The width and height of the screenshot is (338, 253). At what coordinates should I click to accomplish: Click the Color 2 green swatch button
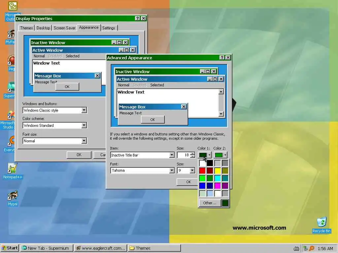(219, 155)
